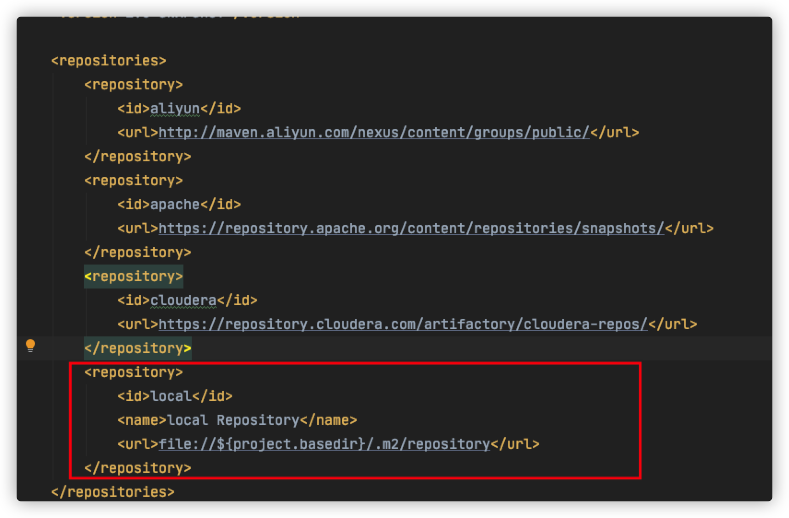
Task: Open the repository.apache.org snapshots URL
Action: point(411,229)
